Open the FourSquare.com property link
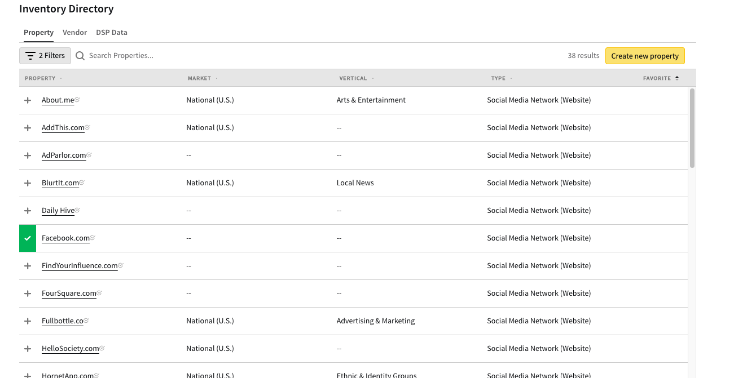756x378 pixels. pos(69,293)
